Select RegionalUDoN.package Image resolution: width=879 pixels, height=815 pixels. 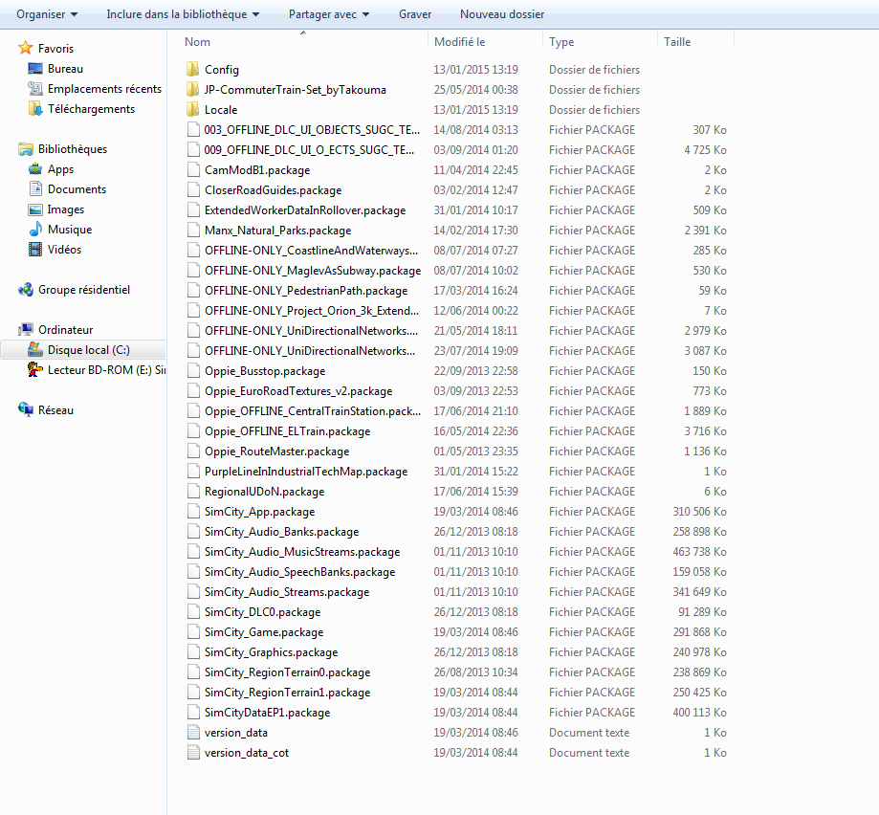[x=265, y=492]
